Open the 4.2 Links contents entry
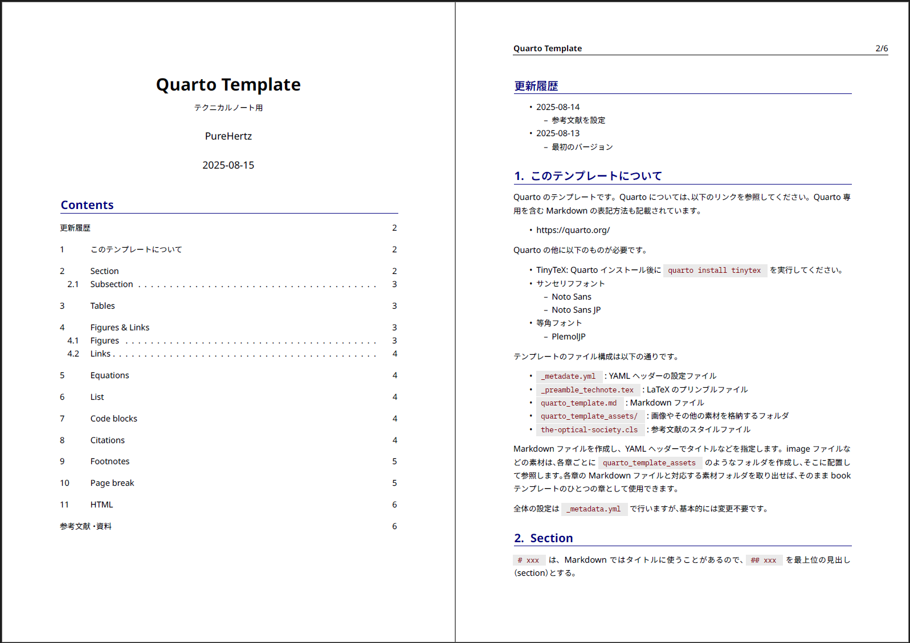This screenshot has height=643, width=910. tap(100, 354)
